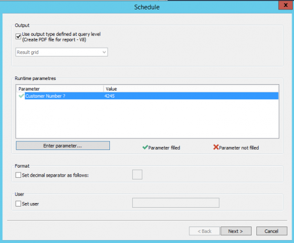Click the Set user text field
Image resolution: width=294 pixels, height=243 pixels.
(176, 203)
